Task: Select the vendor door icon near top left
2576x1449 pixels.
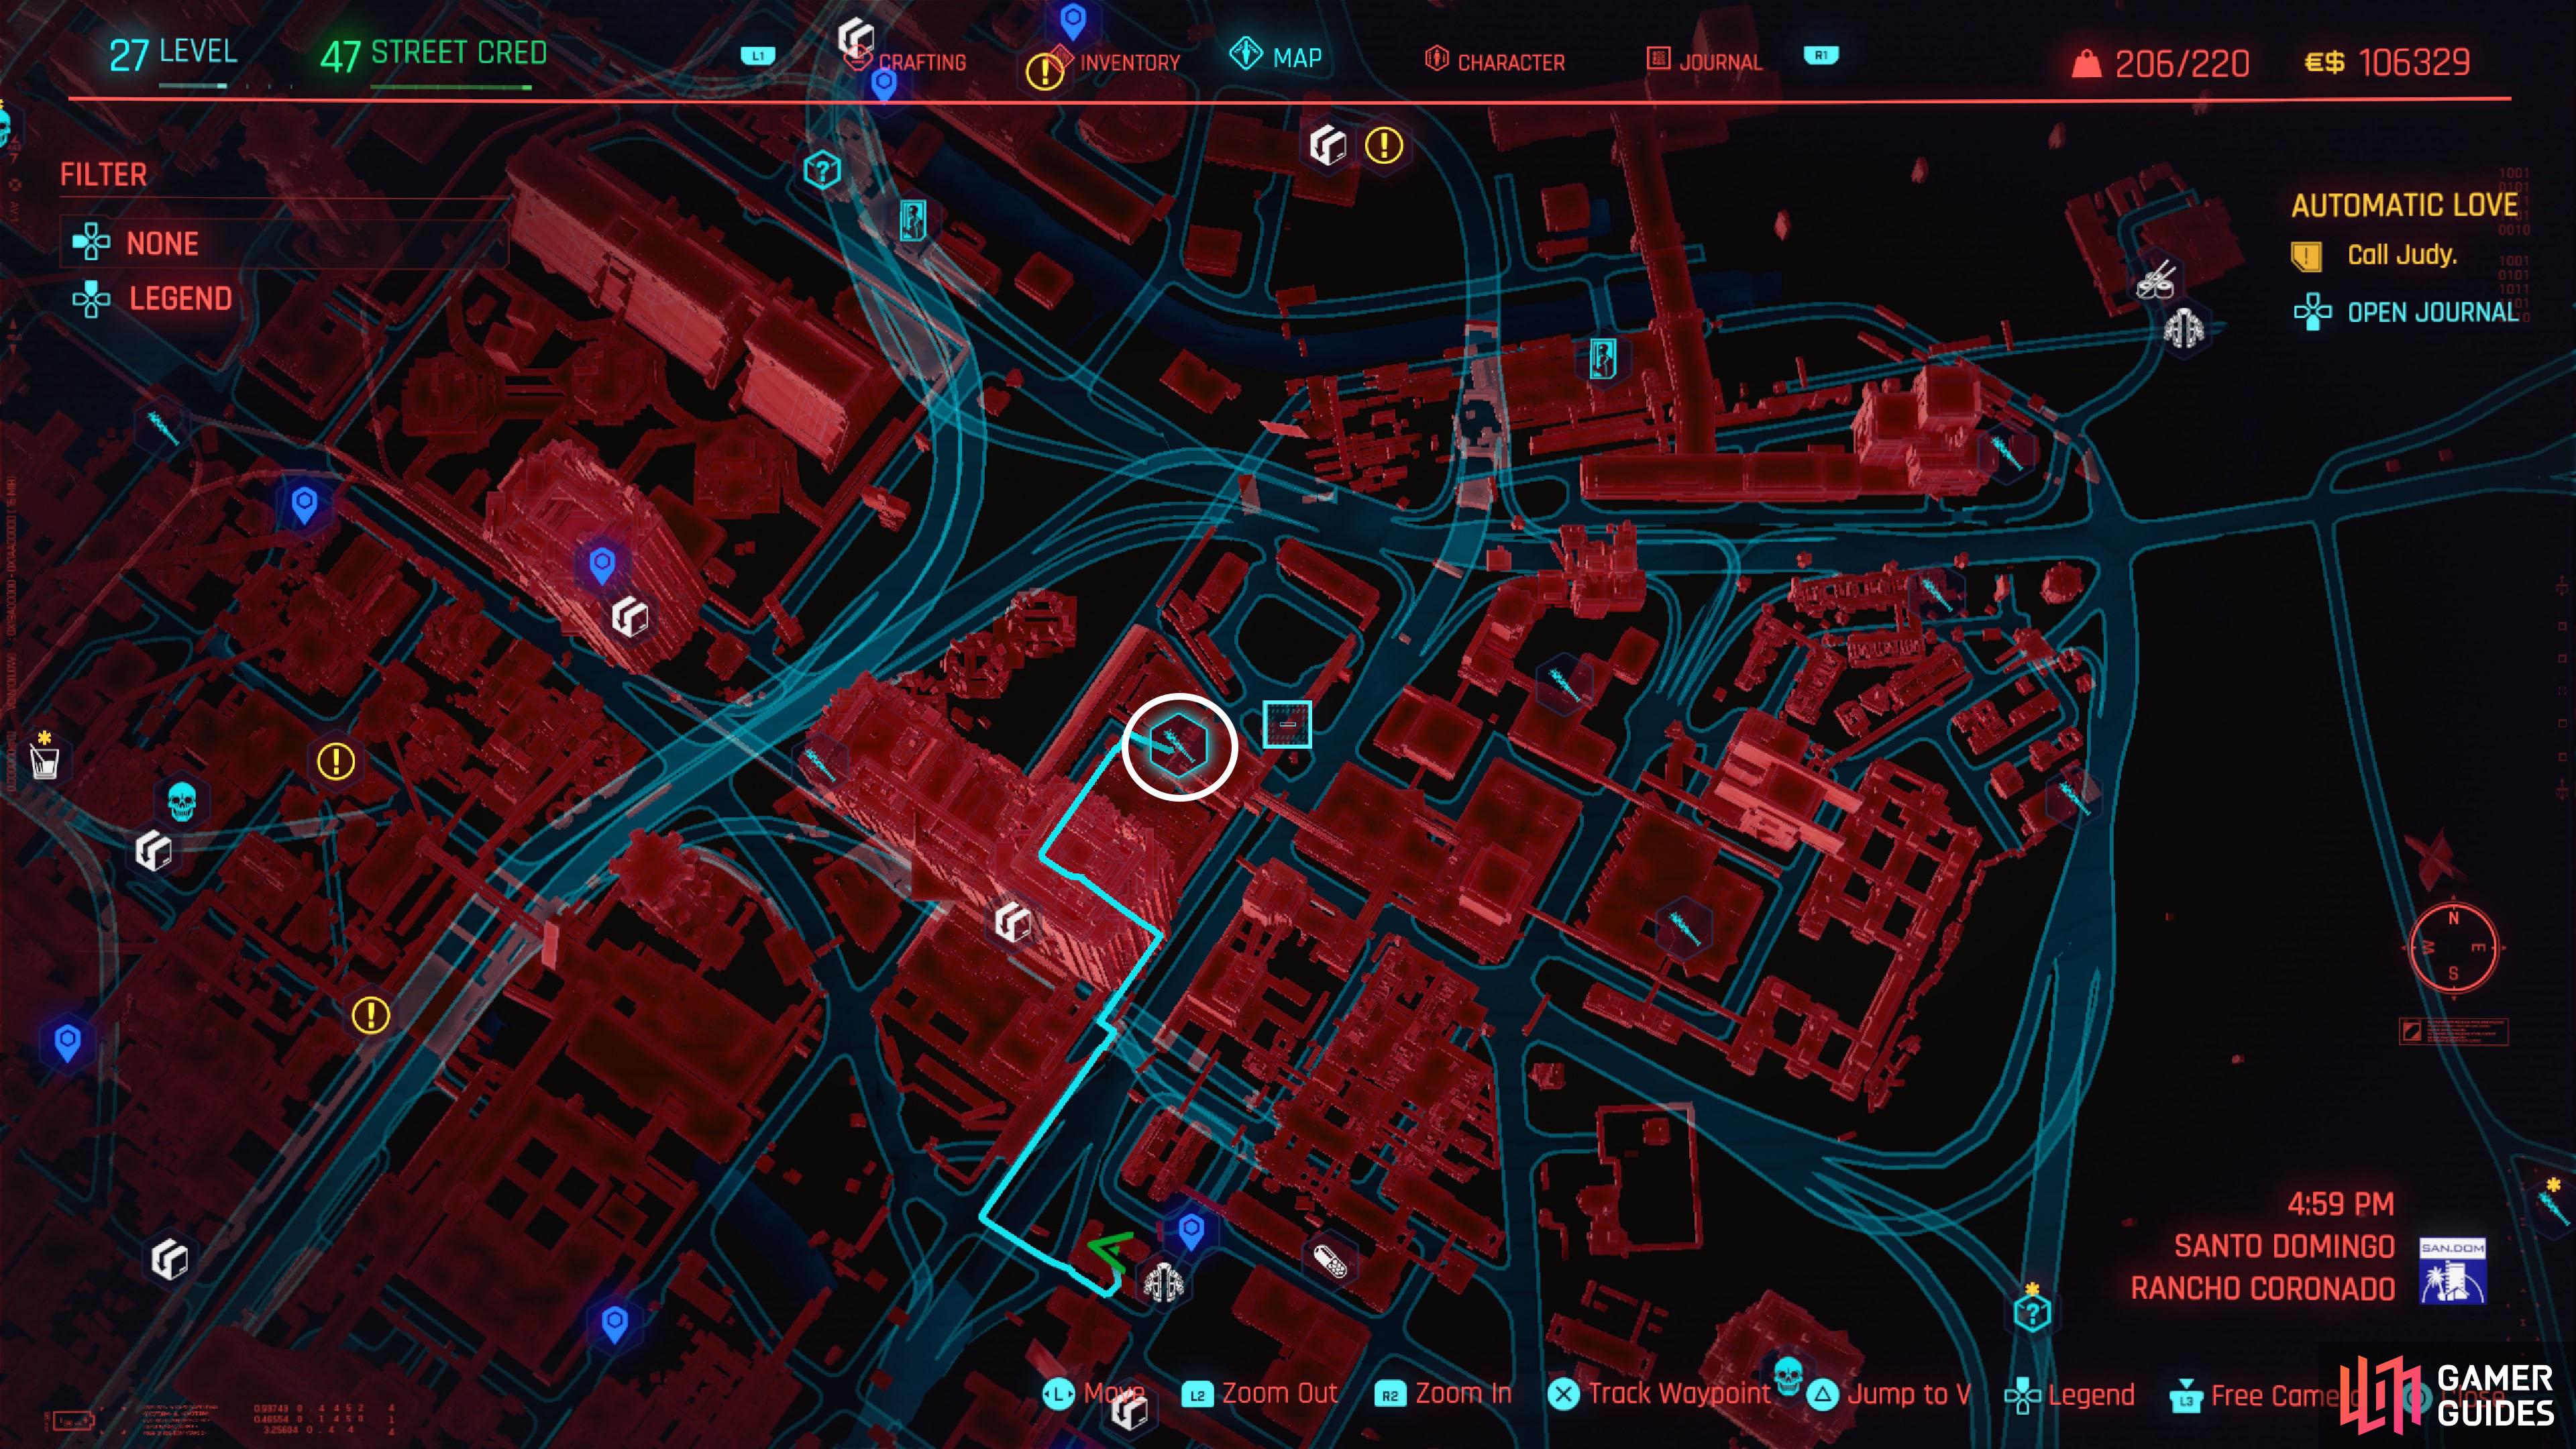Action: click(x=912, y=220)
